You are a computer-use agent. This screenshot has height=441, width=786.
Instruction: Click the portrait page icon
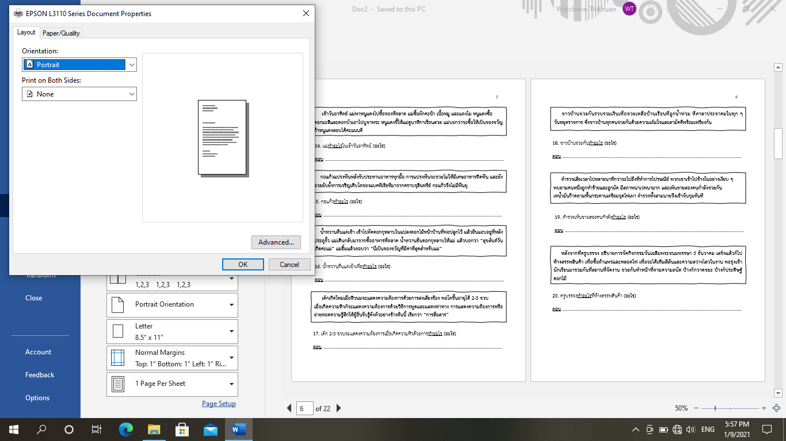tap(117, 305)
